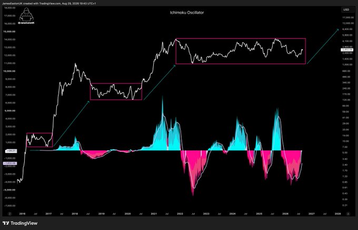
Task: Select the 2,652.00 current price label
Action: pos(346,50)
